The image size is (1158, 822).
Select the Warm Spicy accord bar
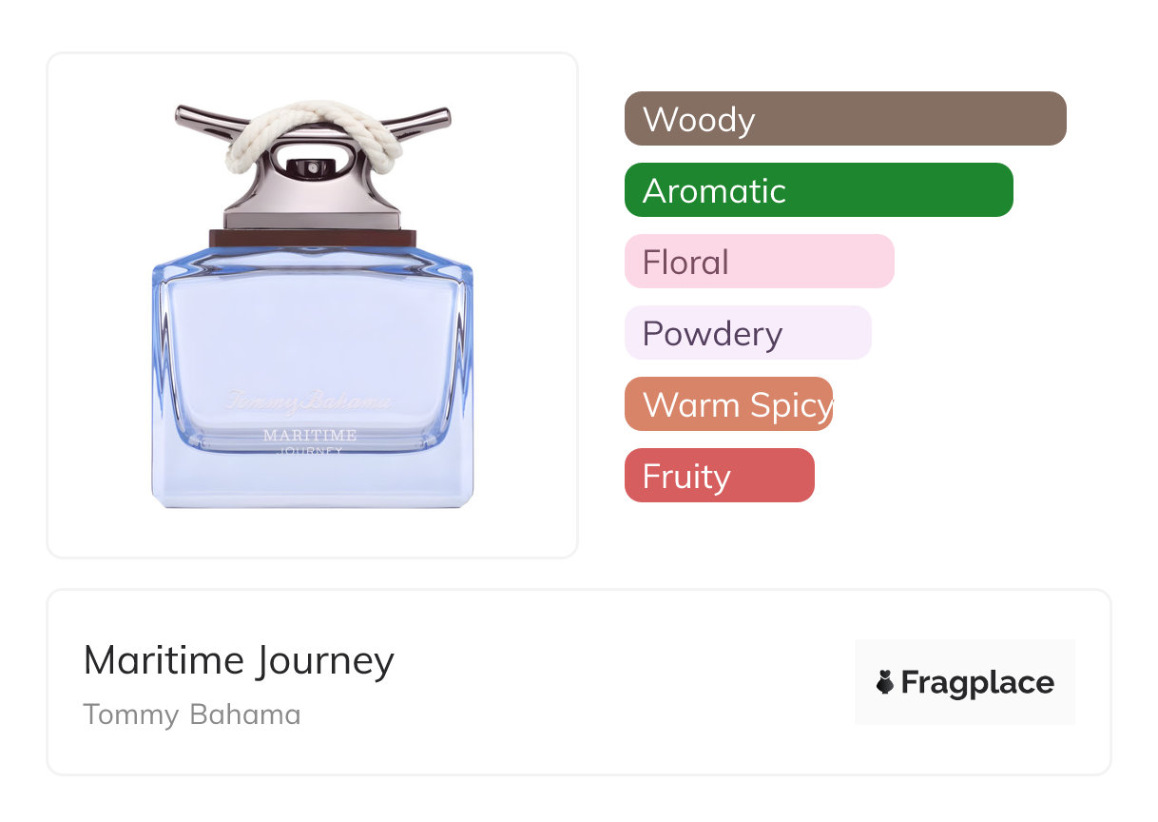728,404
